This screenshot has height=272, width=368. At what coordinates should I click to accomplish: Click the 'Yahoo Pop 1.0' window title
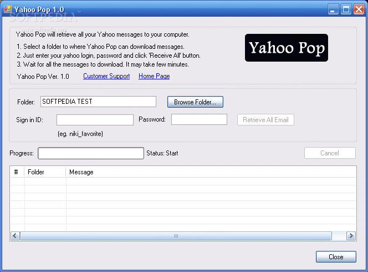click(x=39, y=9)
